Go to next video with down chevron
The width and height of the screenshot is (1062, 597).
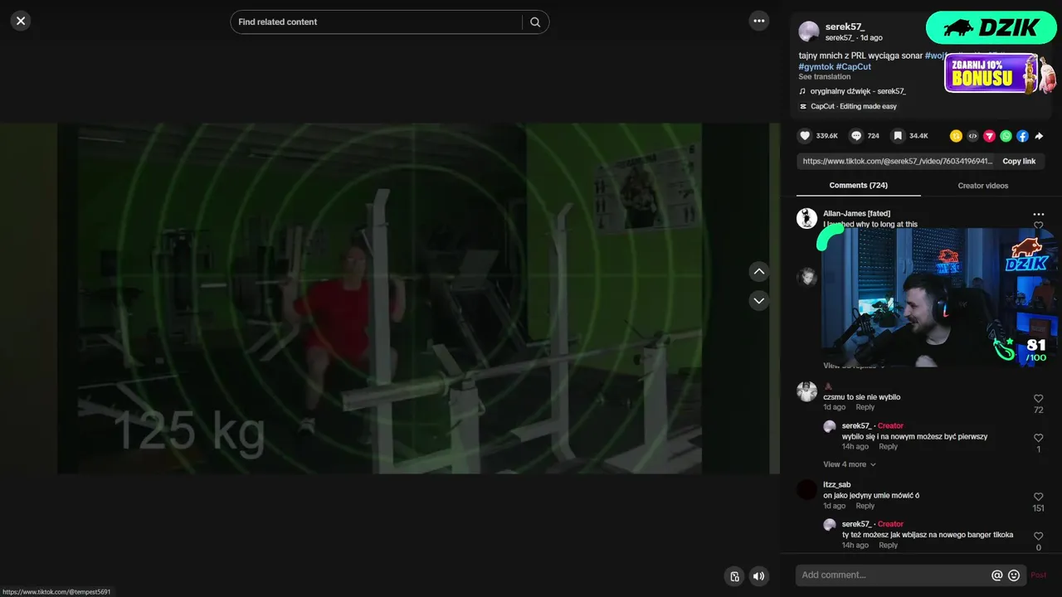coord(759,301)
